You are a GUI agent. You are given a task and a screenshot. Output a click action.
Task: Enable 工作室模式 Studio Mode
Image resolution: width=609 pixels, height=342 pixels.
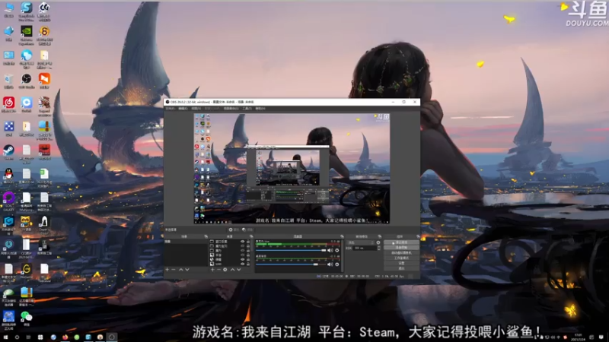click(401, 258)
